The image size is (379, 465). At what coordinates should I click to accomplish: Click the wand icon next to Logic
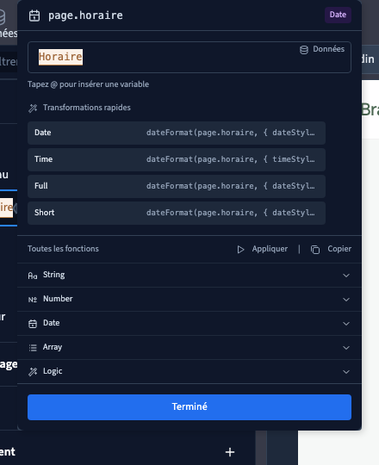pos(33,372)
